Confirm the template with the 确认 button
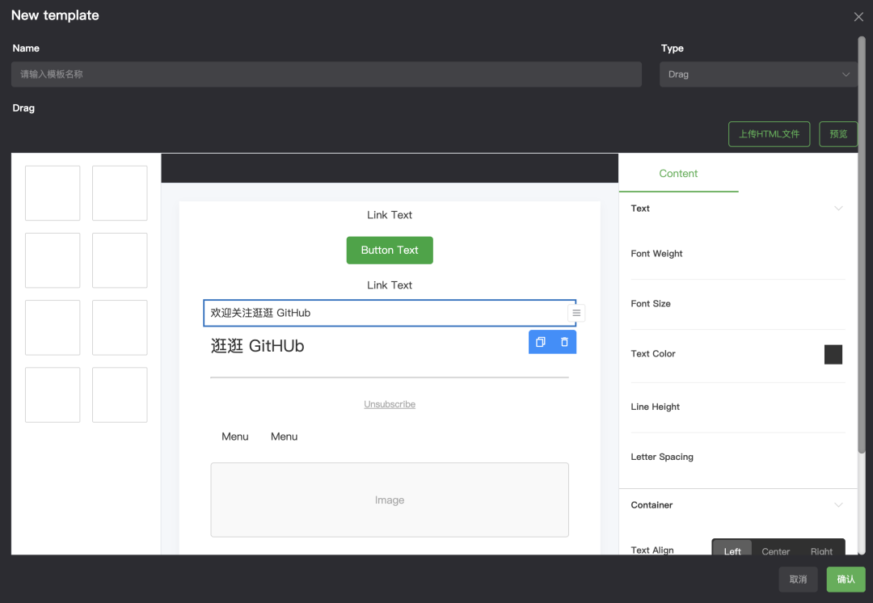Viewport: 873px width, 603px height. (846, 580)
